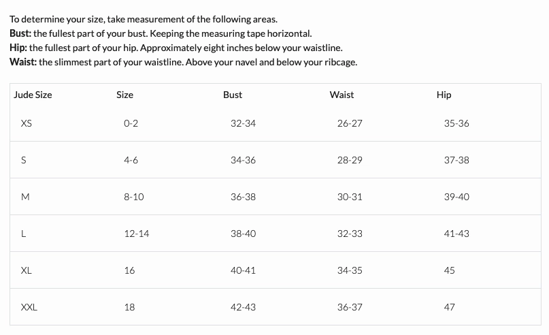Click the XL row label
This screenshot has height=335, width=549.
point(27,270)
